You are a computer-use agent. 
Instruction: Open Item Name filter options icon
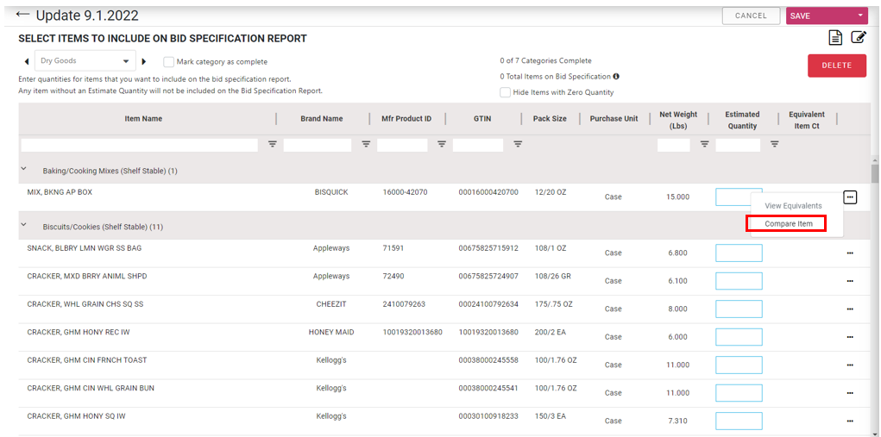pyautogui.click(x=273, y=144)
